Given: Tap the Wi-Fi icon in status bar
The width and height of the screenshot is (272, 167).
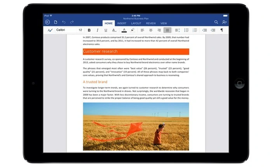Looking at the screenshot, I should click(51, 16).
